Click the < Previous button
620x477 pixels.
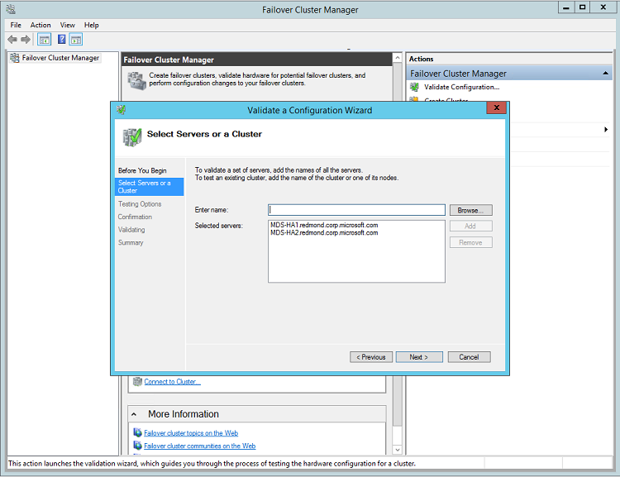pos(371,357)
